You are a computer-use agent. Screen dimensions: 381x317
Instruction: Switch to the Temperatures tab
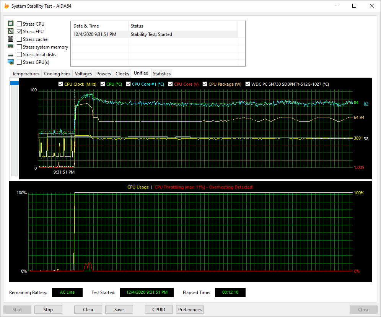tap(26, 73)
